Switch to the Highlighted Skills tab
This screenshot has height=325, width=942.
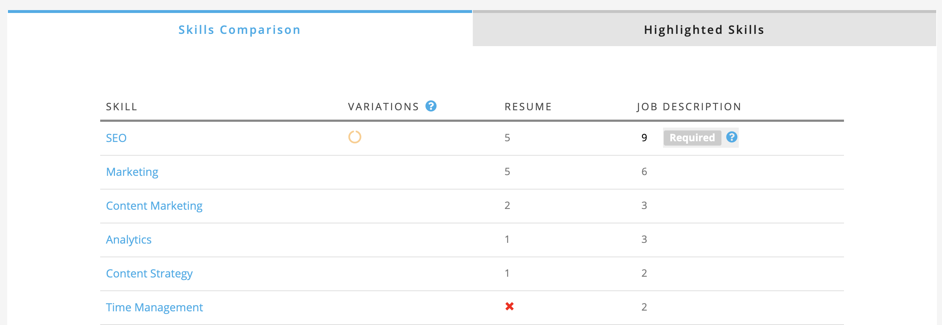pyautogui.click(x=704, y=30)
